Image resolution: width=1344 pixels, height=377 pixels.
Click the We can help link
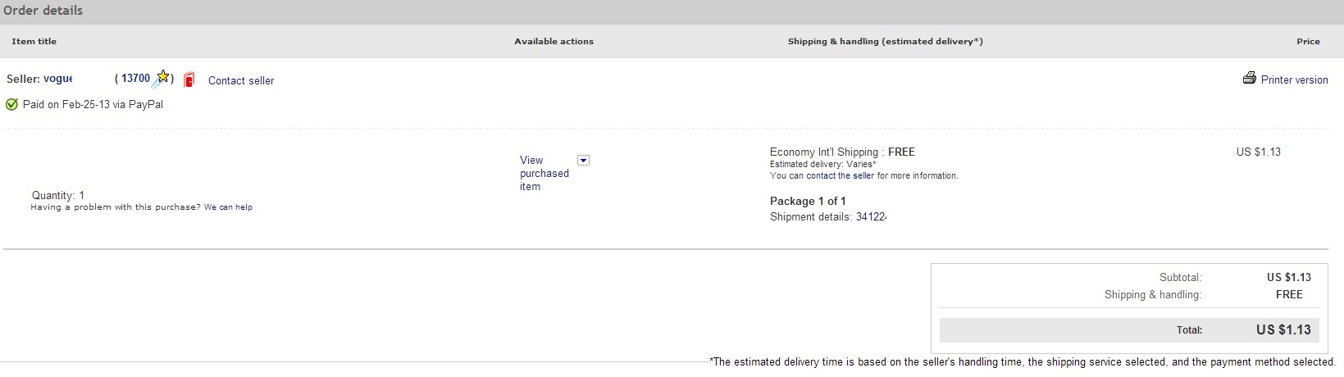(x=228, y=207)
